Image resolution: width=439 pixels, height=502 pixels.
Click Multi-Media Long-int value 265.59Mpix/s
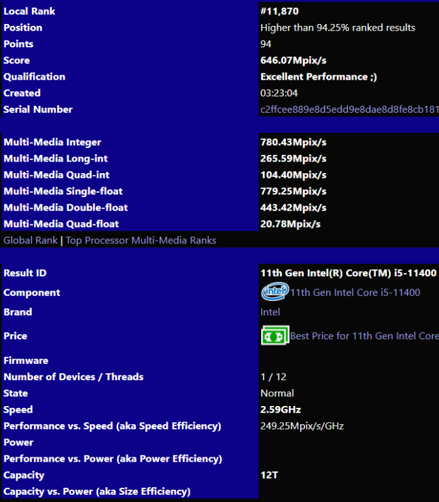pyautogui.click(x=294, y=158)
